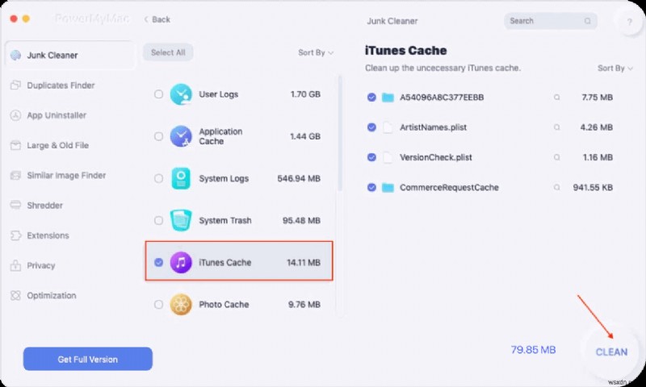
Task: Click the App Uninstaller sidebar icon
Action: coord(15,115)
